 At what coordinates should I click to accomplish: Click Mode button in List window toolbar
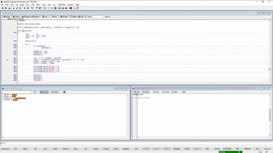[x=73, y=17]
